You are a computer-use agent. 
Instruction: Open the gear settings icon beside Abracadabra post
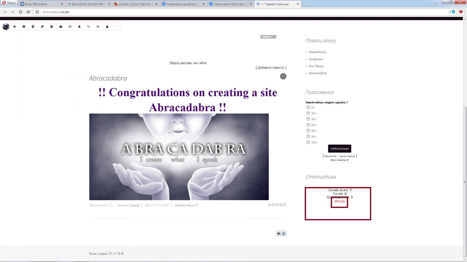tap(283, 76)
